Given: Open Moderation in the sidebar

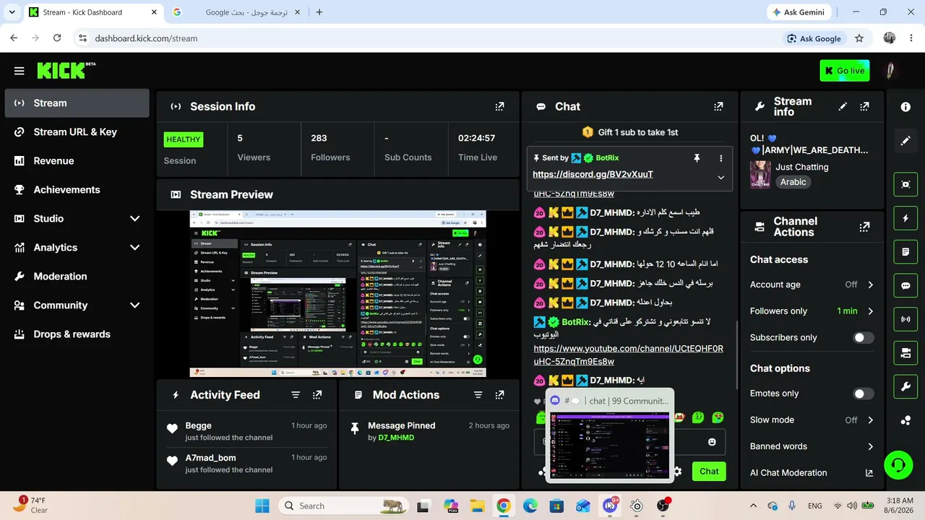Looking at the screenshot, I should coord(77,277).
